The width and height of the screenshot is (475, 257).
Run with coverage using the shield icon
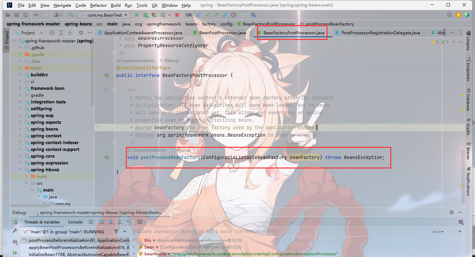pyautogui.click(x=154, y=15)
